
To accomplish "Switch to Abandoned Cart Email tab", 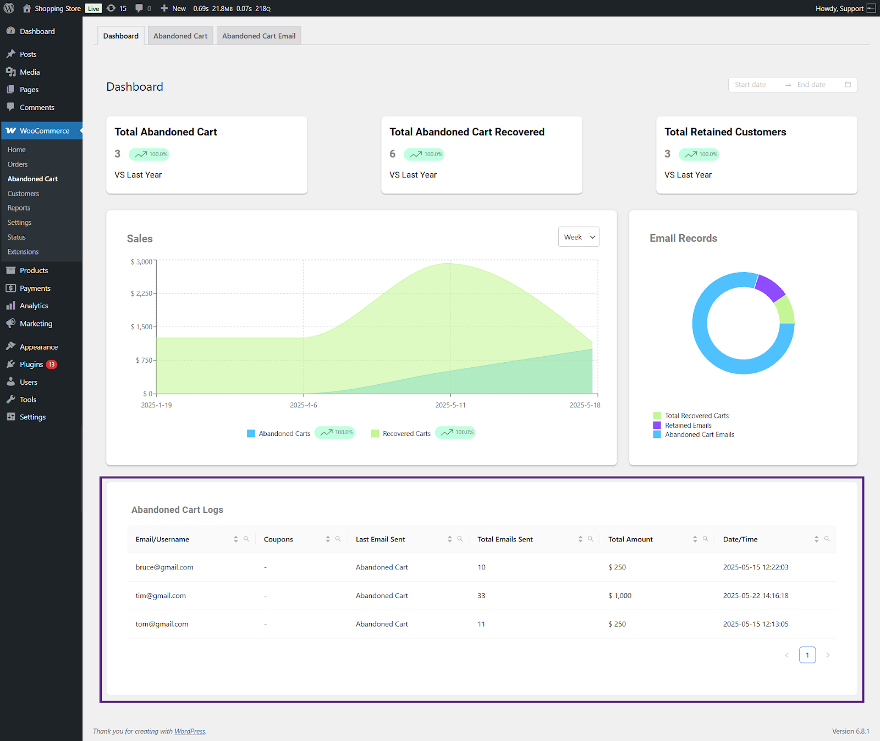I will coord(258,36).
